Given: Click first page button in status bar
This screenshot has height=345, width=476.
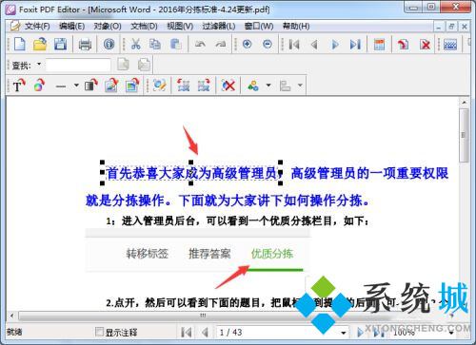Looking at the screenshot, I should click(186, 333).
